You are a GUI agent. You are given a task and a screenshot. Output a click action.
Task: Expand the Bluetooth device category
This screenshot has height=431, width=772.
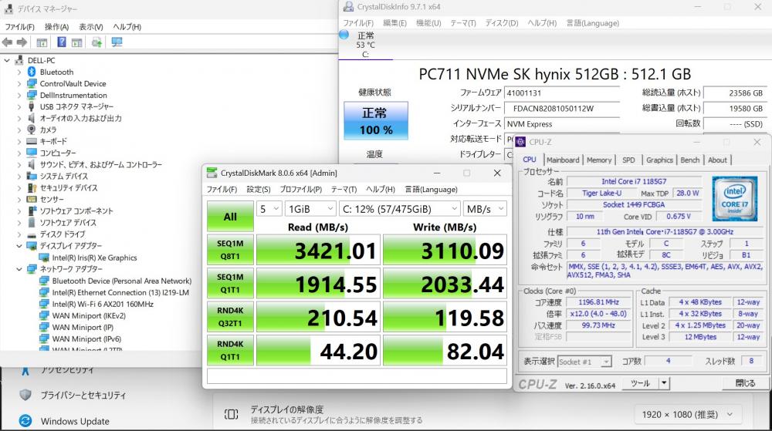pyautogui.click(x=19, y=72)
